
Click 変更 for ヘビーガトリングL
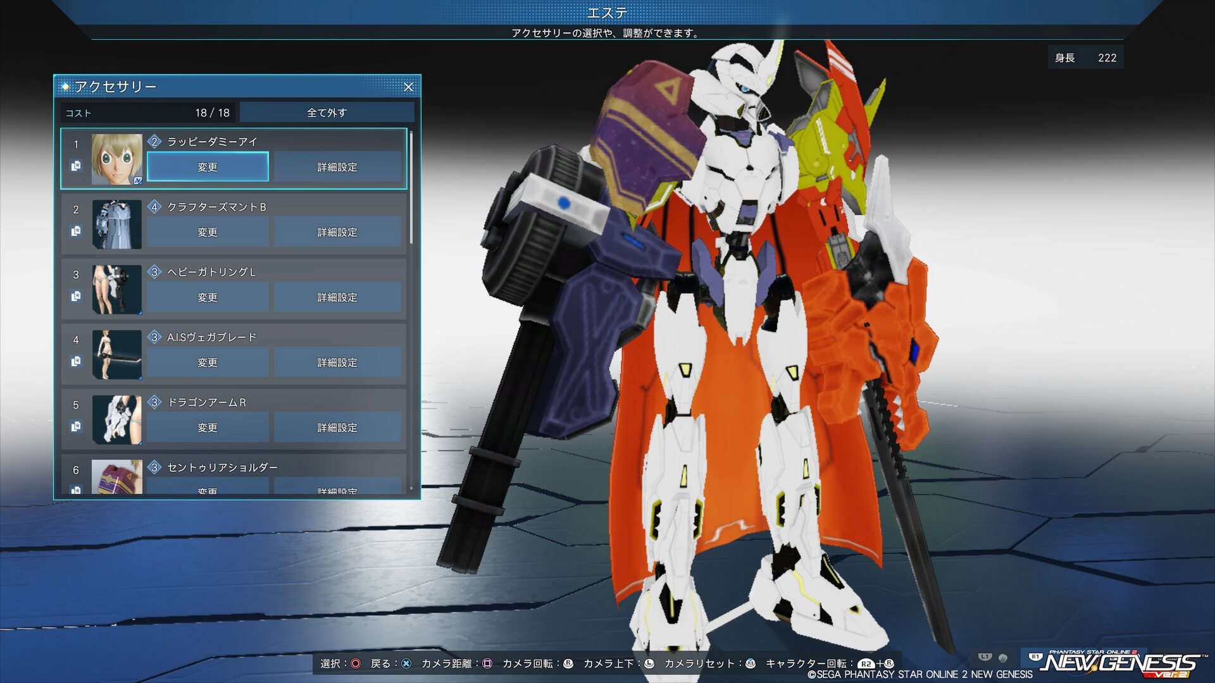click(208, 297)
